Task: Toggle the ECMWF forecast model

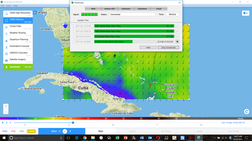Action: click(31, 131)
